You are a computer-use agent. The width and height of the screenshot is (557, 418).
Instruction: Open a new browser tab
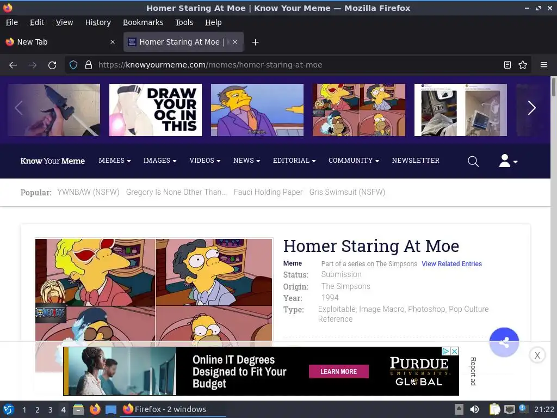point(256,42)
